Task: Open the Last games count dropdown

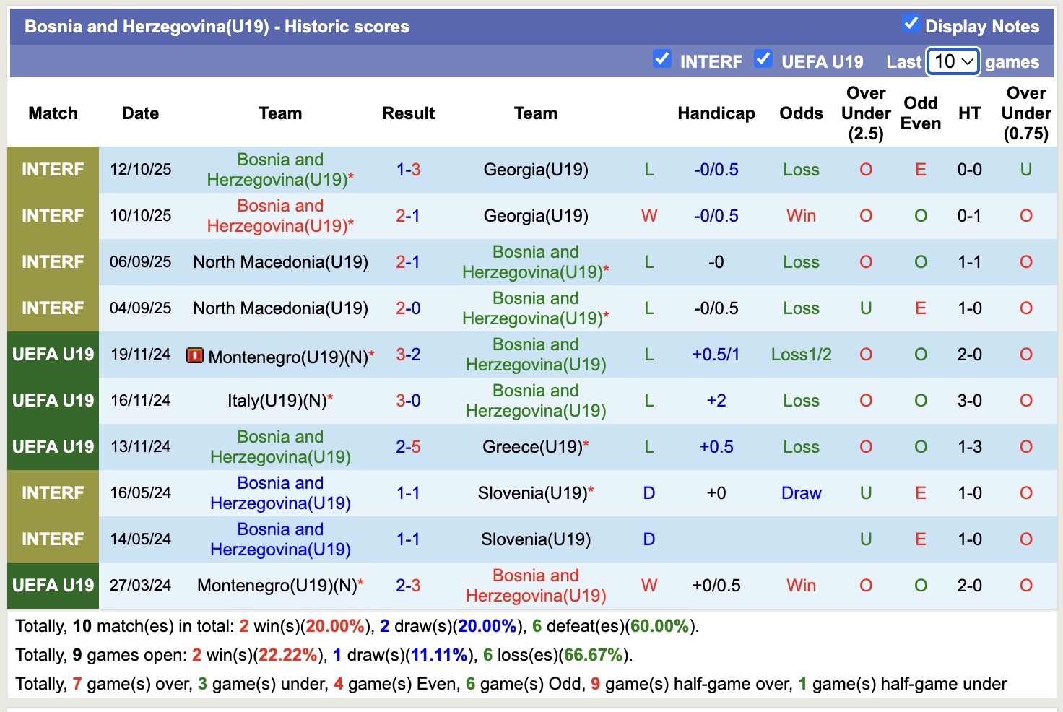Action: point(953,61)
